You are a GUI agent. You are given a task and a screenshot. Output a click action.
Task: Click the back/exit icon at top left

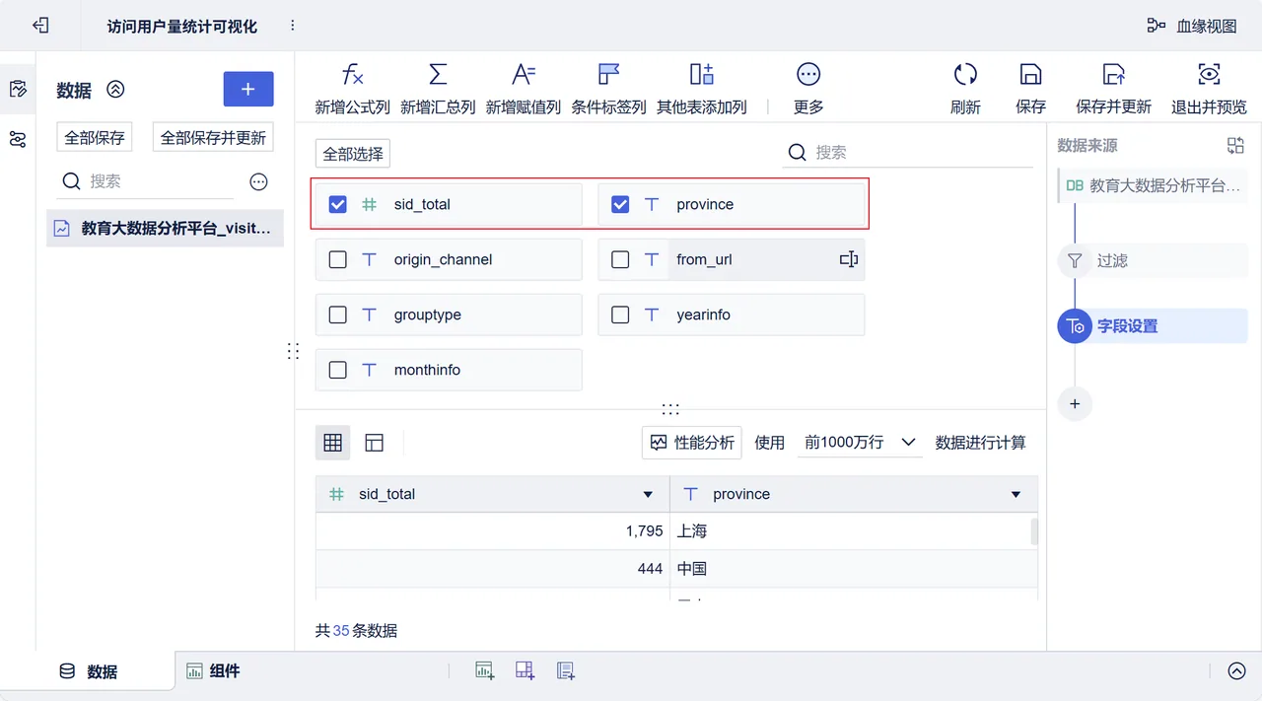tap(40, 26)
